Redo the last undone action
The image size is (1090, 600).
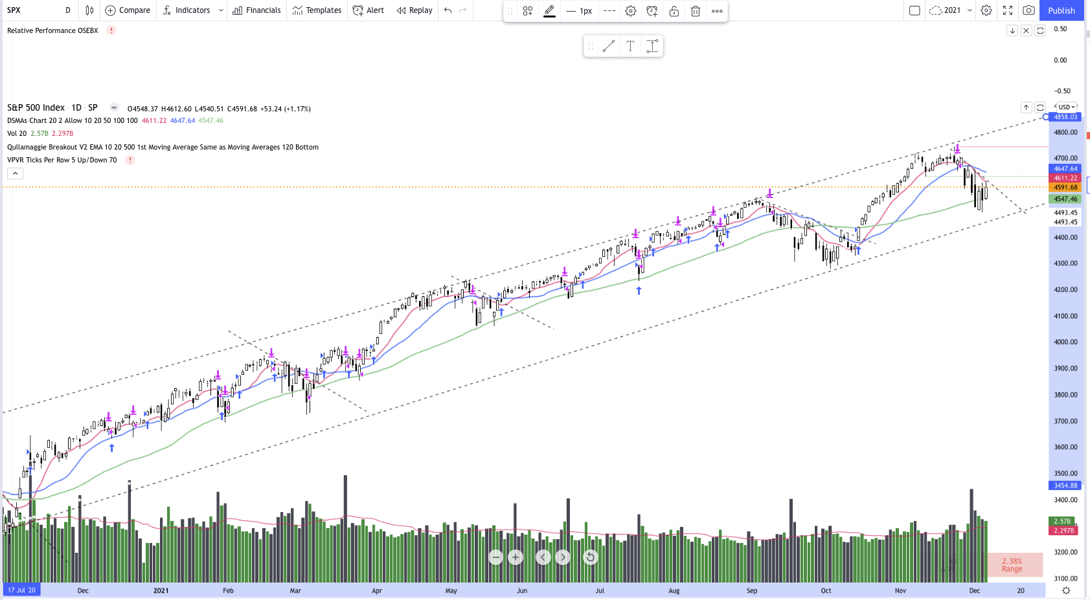point(462,10)
